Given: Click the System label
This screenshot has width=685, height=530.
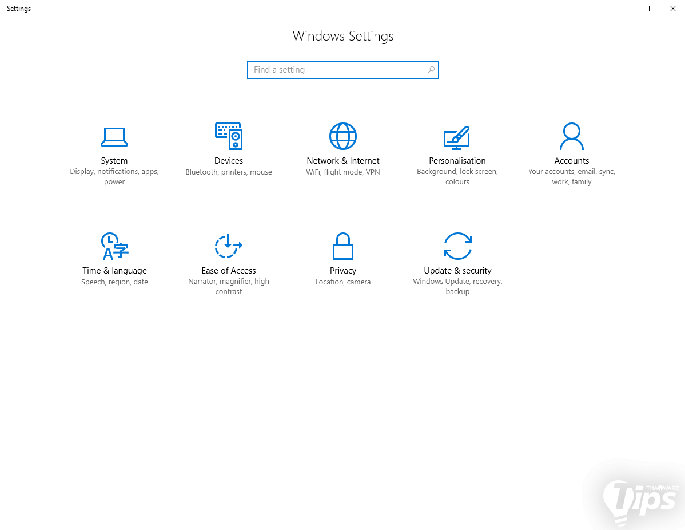Looking at the screenshot, I should [114, 160].
